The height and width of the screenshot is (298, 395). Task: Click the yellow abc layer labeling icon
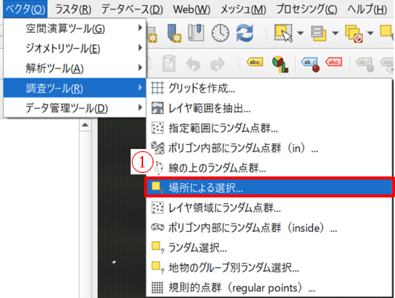click(254, 62)
